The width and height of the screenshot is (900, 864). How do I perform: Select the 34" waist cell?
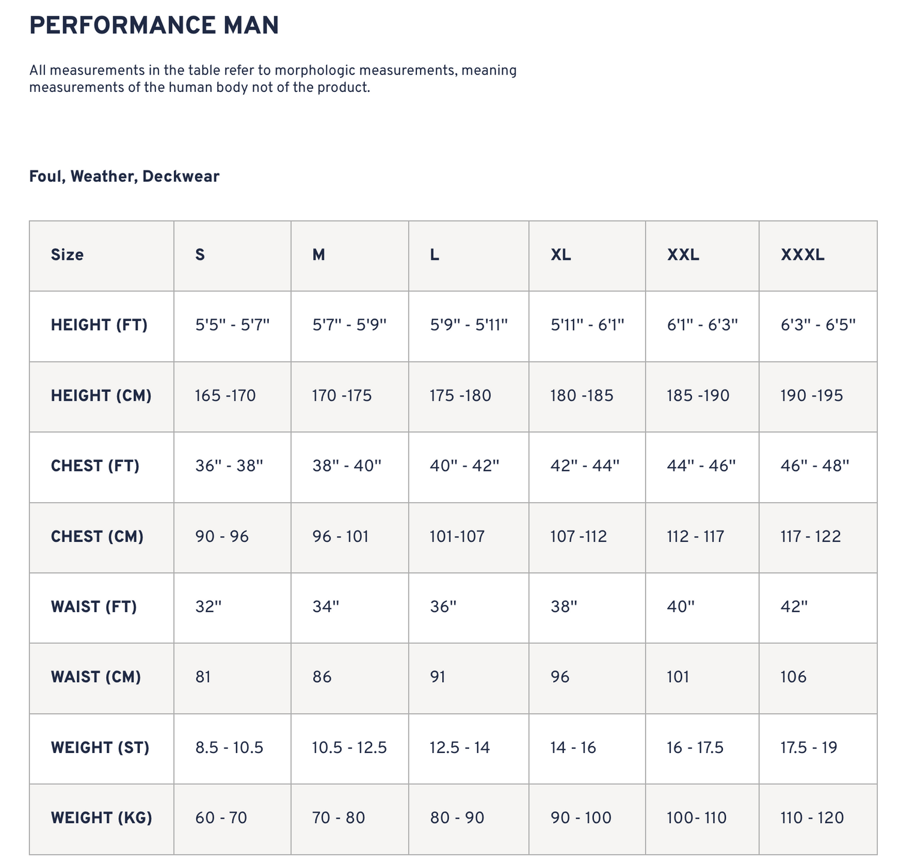[326, 607]
